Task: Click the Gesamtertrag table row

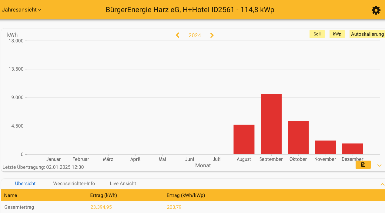Action: [19, 207]
